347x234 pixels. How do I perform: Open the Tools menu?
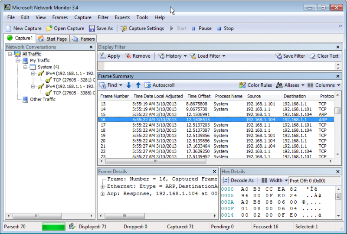142,17
